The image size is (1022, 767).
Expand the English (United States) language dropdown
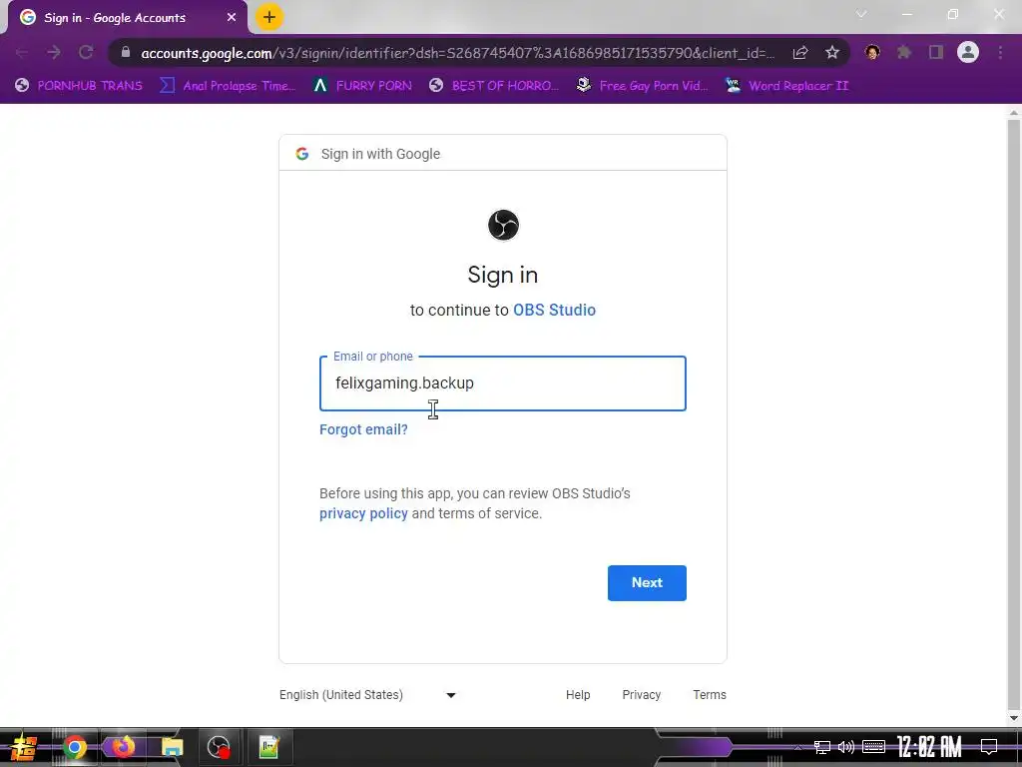point(367,695)
